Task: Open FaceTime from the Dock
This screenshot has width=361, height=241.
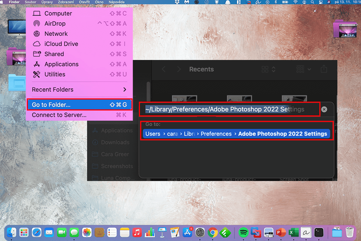Action: click(62, 233)
